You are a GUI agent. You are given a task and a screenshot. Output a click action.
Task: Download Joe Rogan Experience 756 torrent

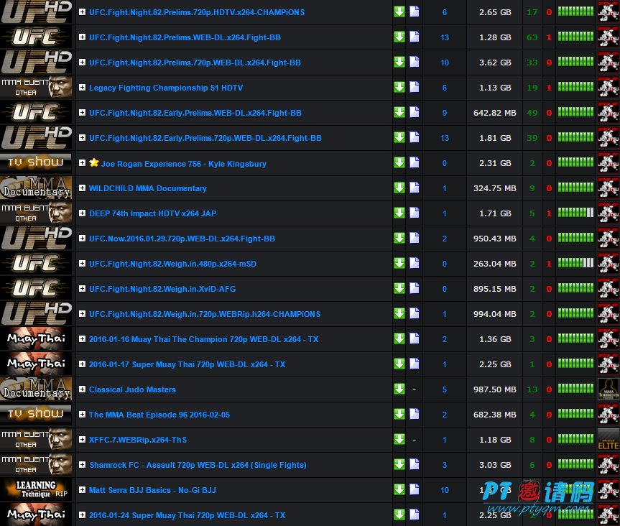pos(399,162)
